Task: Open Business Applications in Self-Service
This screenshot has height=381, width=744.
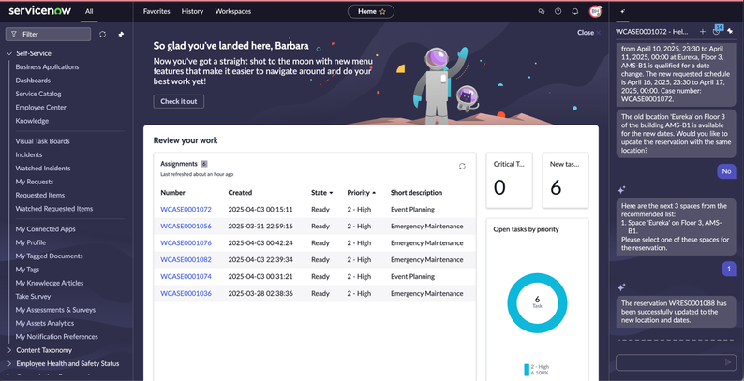Action: point(47,66)
